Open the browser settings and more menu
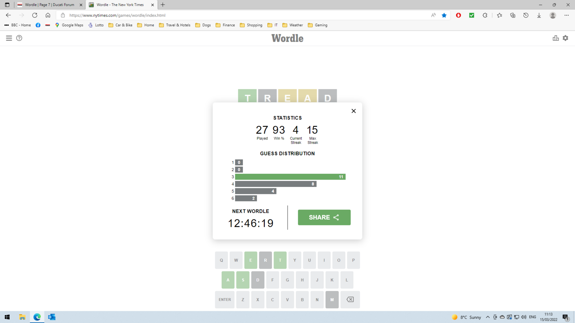Image resolution: width=575 pixels, height=323 pixels. pyautogui.click(x=566, y=15)
